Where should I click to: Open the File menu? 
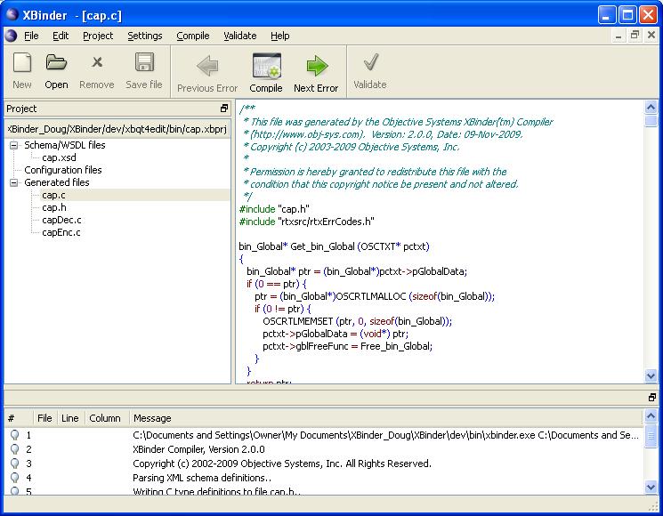(31, 36)
